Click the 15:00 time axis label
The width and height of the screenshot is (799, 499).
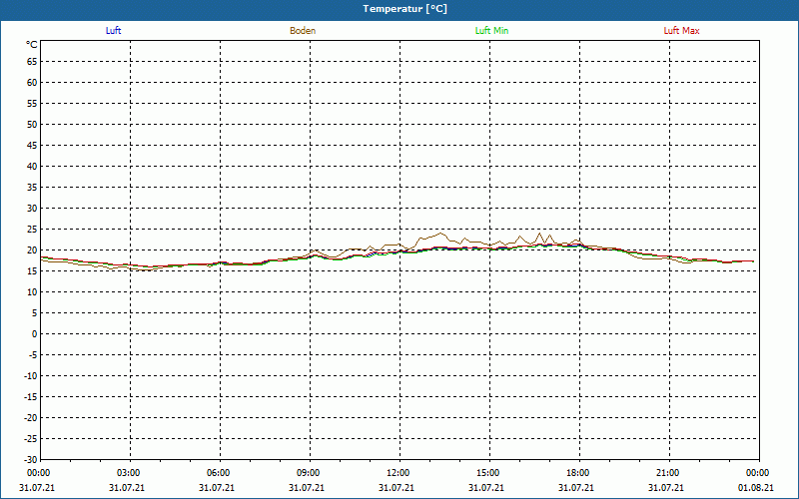487,473
